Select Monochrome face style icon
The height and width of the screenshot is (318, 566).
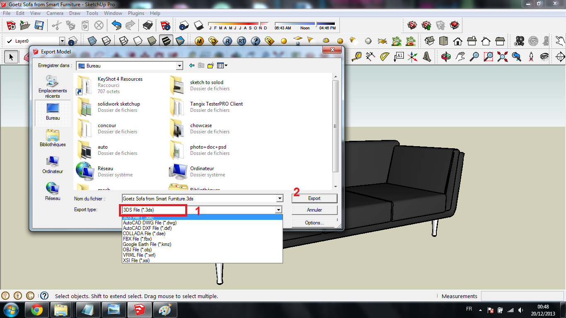tap(180, 41)
